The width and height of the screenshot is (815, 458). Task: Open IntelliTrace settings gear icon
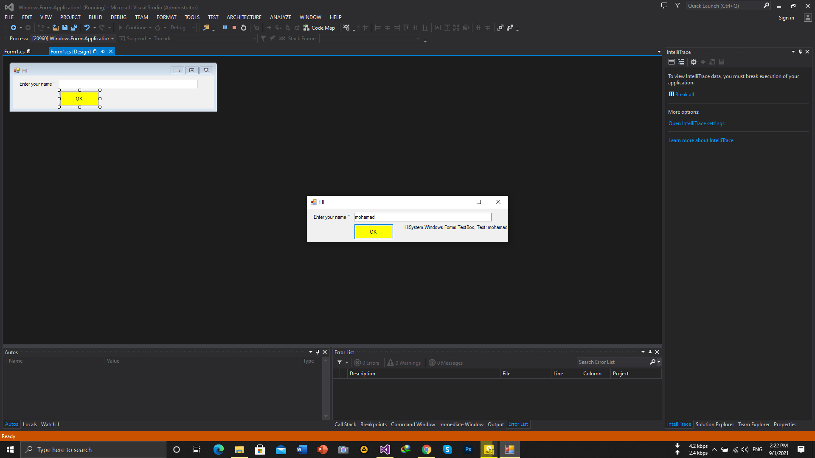click(694, 62)
